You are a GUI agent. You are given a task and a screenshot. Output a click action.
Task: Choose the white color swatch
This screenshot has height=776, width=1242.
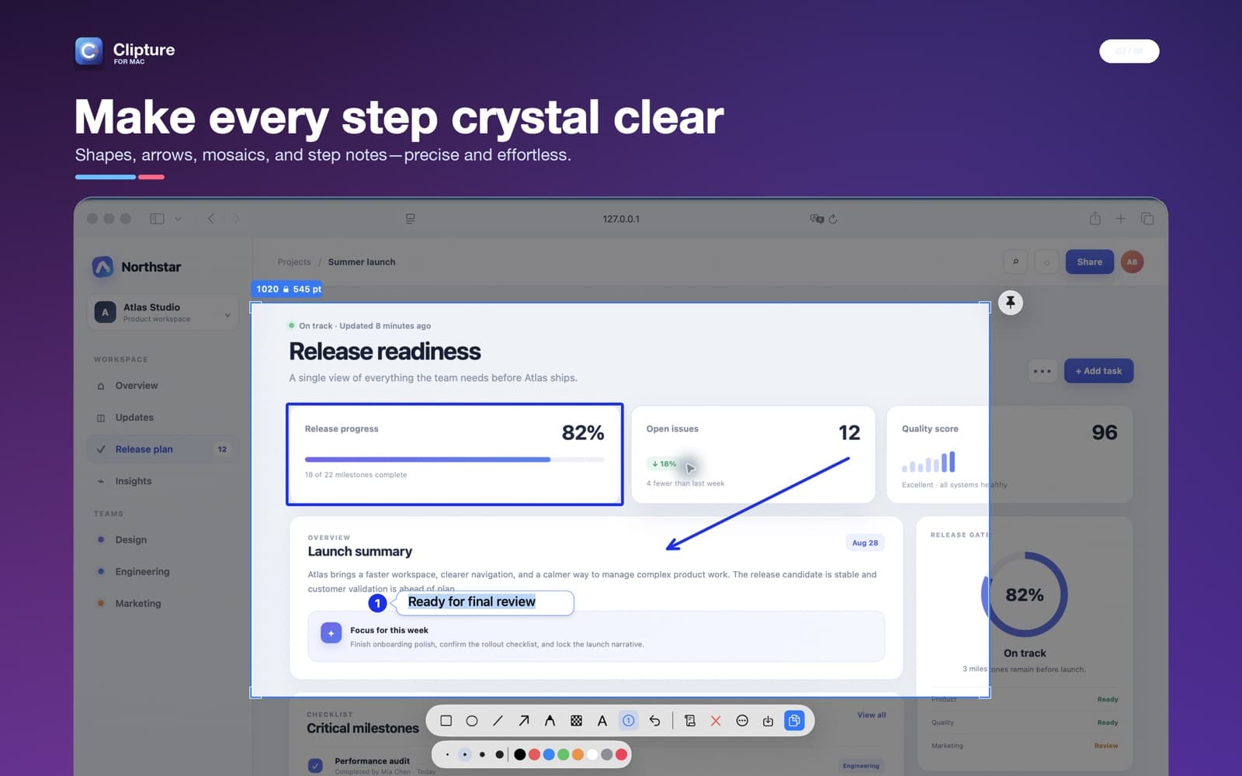point(592,754)
